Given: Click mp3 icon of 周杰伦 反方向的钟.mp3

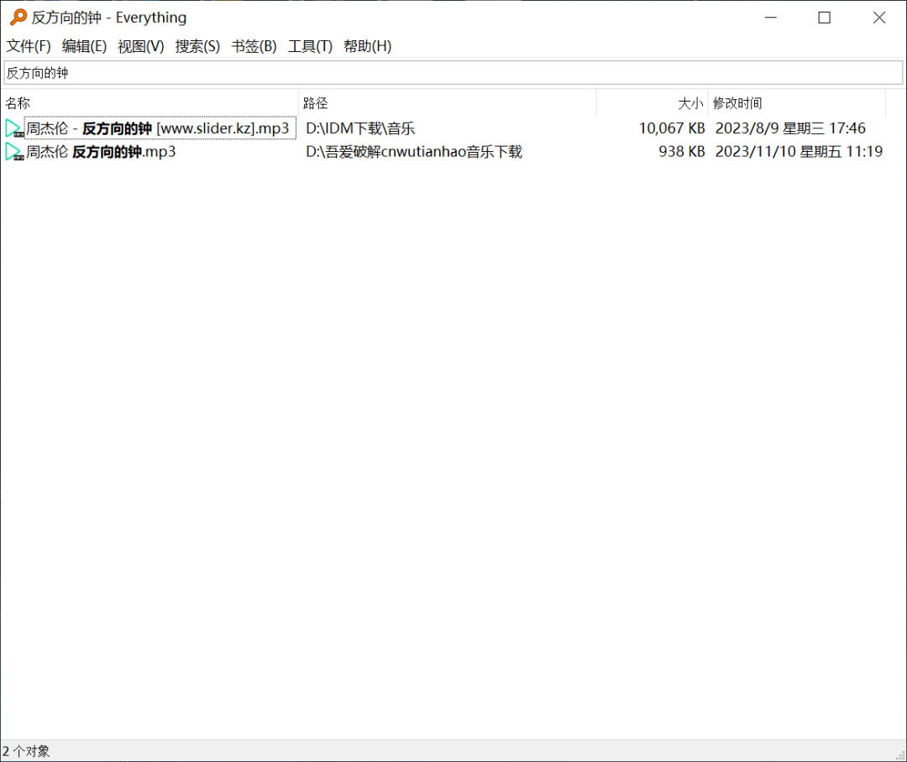Looking at the screenshot, I should click(14, 152).
